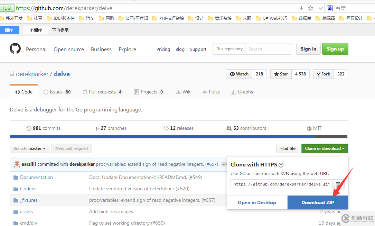
Task: Click the bookmark star icon in address bar
Action: 310,8
